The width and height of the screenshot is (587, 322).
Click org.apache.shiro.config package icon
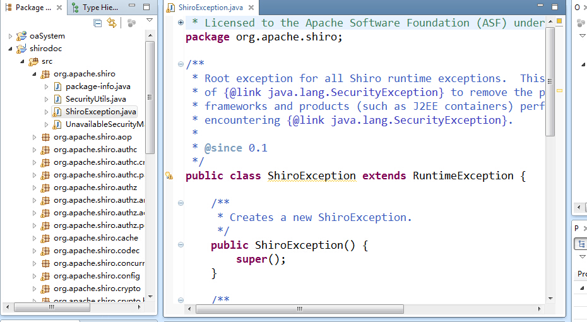click(x=45, y=277)
